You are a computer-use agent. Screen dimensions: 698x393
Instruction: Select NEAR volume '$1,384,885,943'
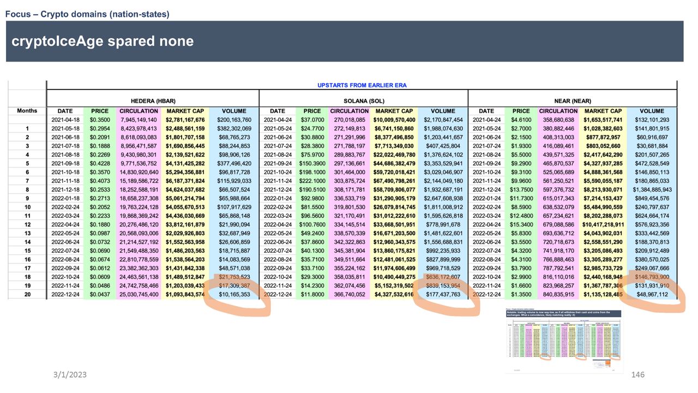653,189
